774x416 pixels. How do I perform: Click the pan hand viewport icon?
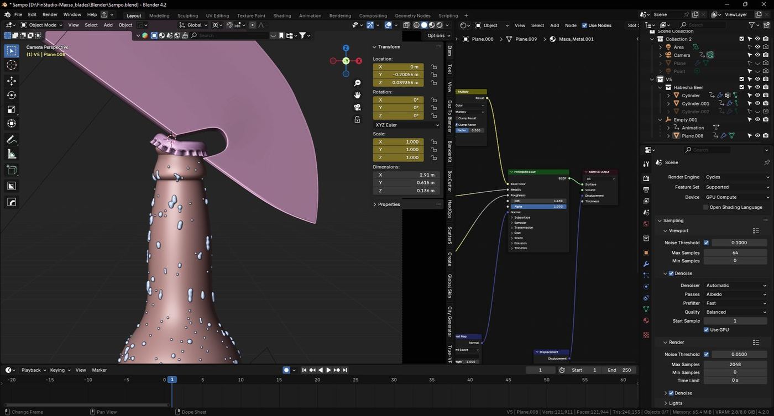357,95
